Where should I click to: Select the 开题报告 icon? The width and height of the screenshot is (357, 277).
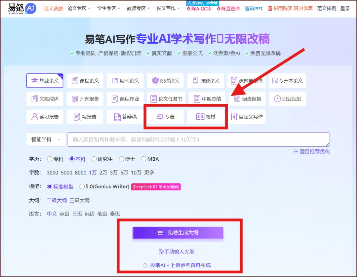point(75,99)
